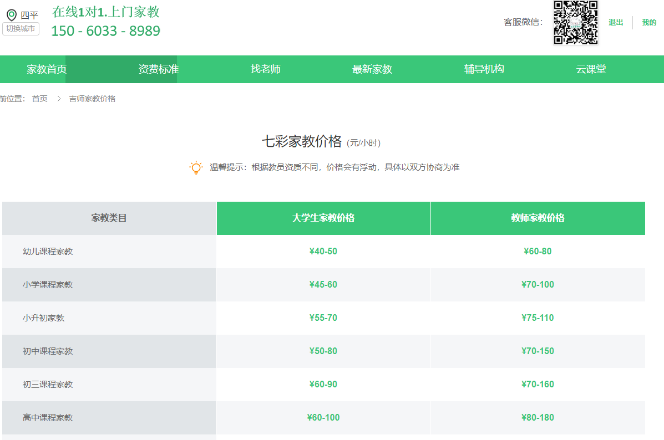The height and width of the screenshot is (440, 664).
Task: Select the 幼儿课程家教 row label
Action: (48, 251)
